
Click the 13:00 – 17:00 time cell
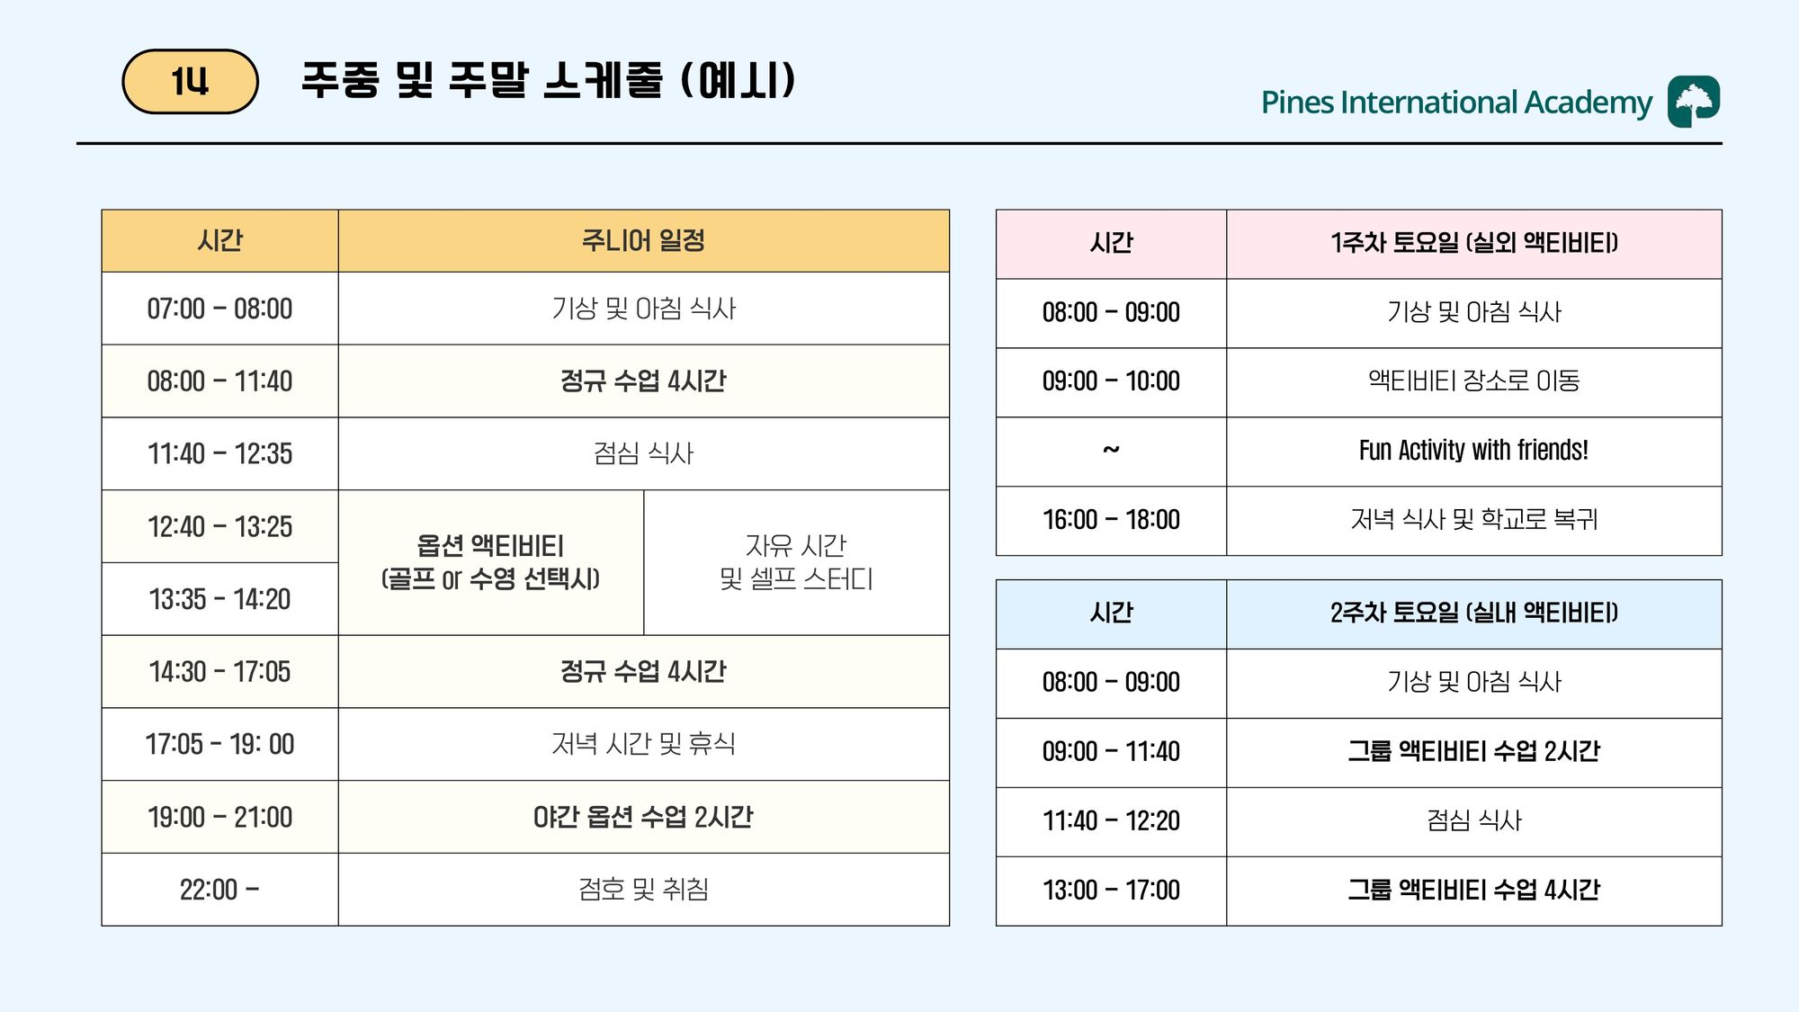point(1111,891)
